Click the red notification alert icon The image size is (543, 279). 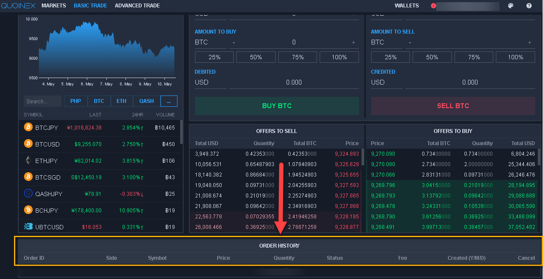[x=433, y=6]
